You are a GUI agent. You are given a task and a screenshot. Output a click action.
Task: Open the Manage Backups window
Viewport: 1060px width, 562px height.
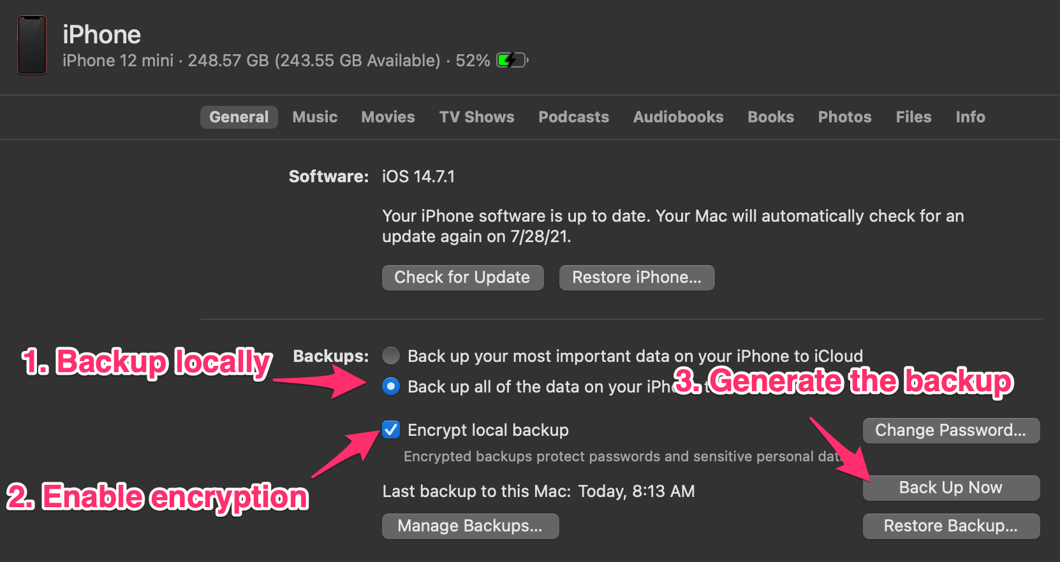[x=470, y=526]
